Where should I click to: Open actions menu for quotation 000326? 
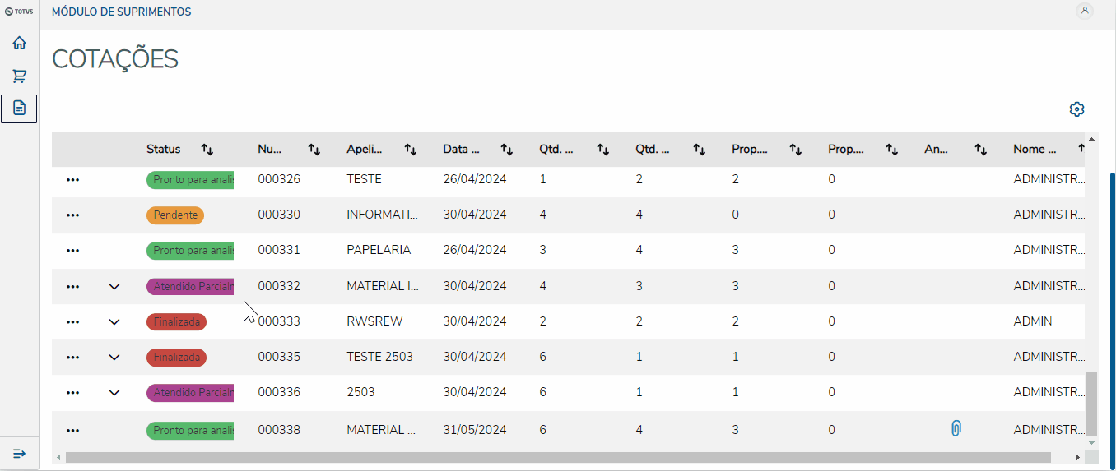click(72, 179)
